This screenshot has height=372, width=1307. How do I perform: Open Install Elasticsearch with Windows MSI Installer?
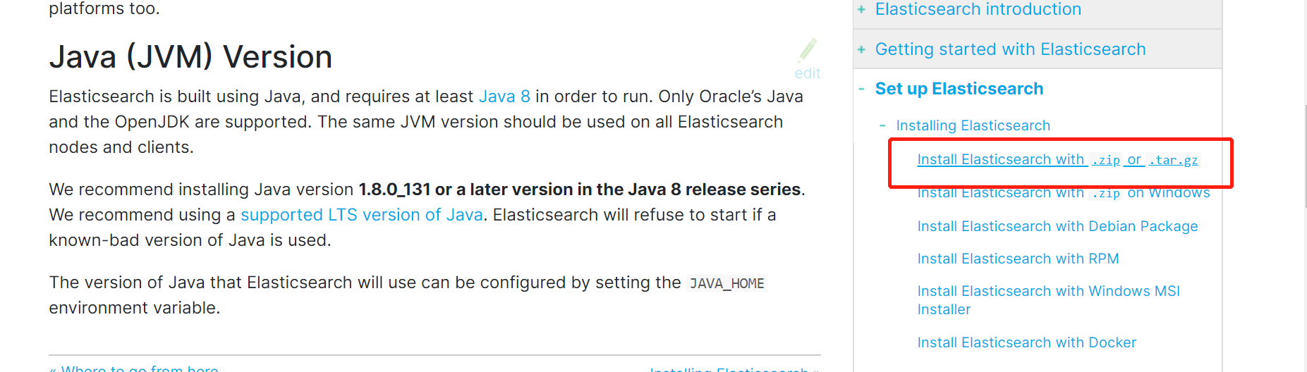1048,300
